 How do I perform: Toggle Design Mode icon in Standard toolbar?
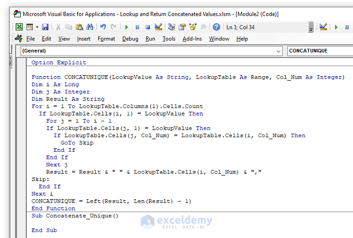tap(158, 27)
